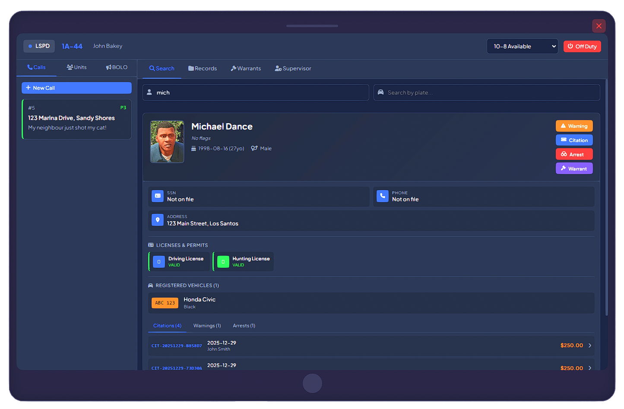Click officer John Smith on citation
Image resolution: width=624 pixels, height=409 pixels.
[x=219, y=349]
